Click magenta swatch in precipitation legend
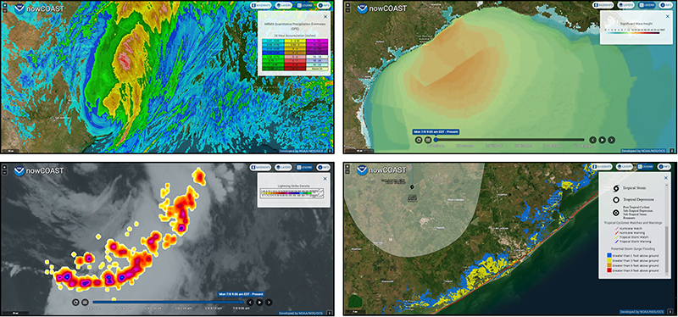The height and width of the screenshot is (317, 678). 317,41
